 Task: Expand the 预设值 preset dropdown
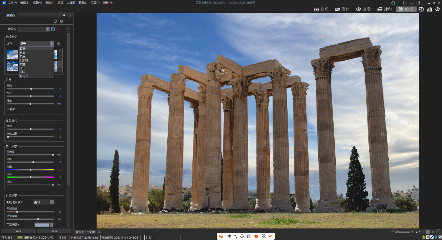point(47,29)
